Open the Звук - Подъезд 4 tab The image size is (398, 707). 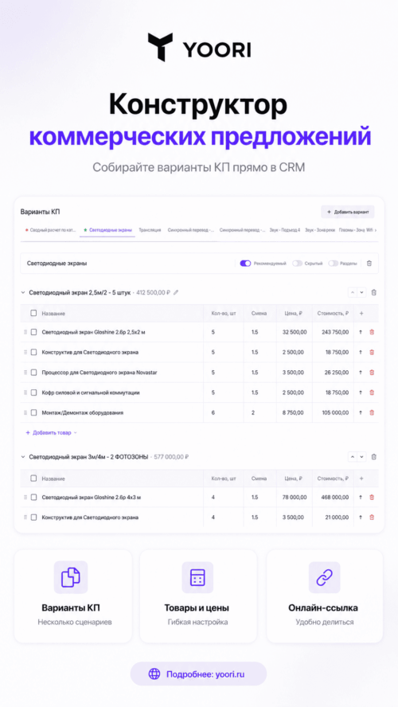pos(285,230)
